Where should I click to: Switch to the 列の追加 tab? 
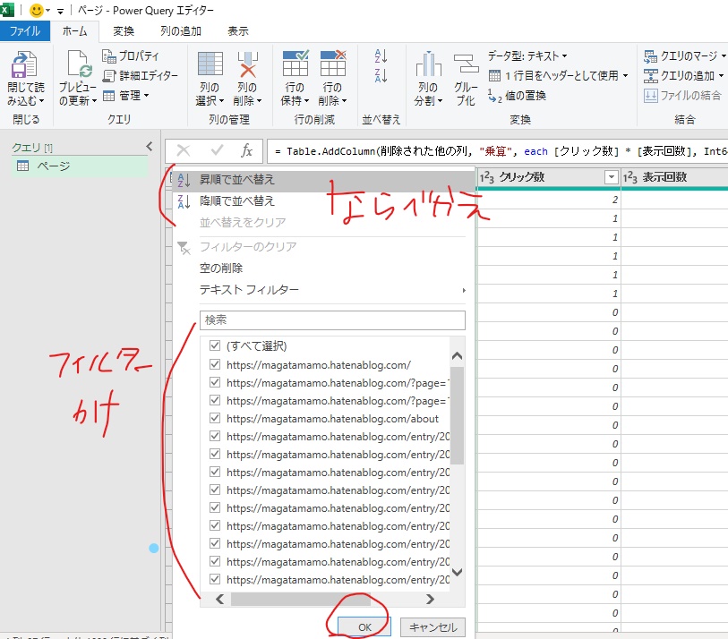(181, 31)
